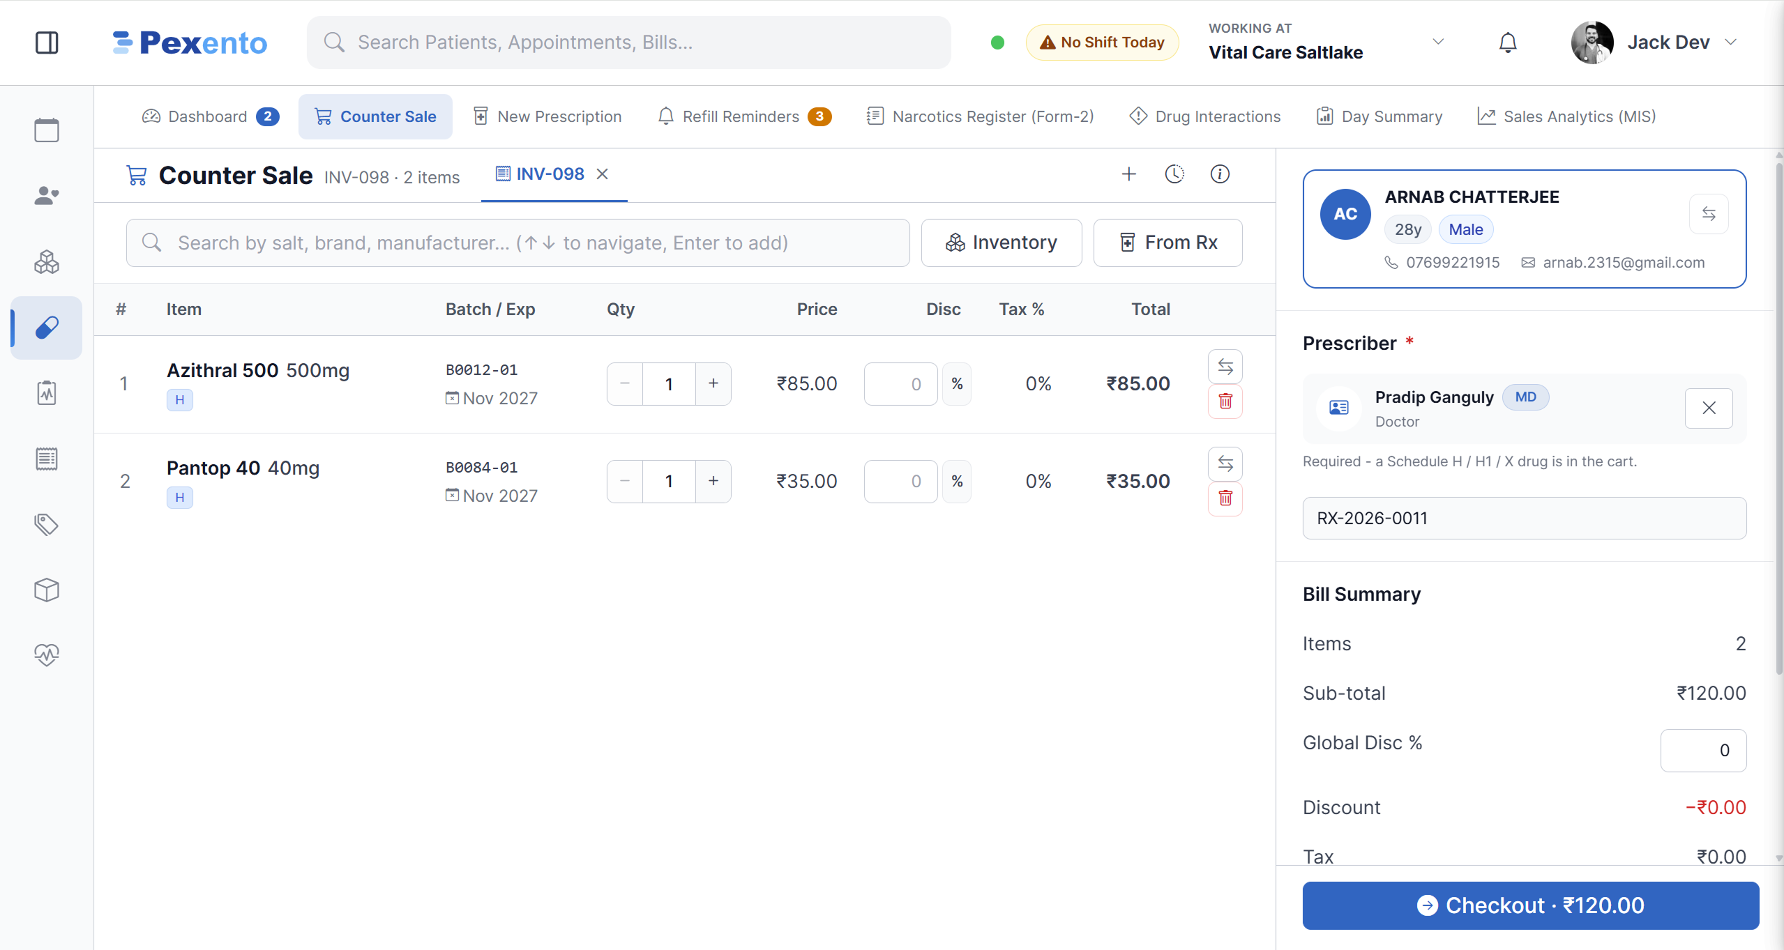The height and width of the screenshot is (950, 1784).
Task: Open the New Prescription tab
Action: [547, 116]
